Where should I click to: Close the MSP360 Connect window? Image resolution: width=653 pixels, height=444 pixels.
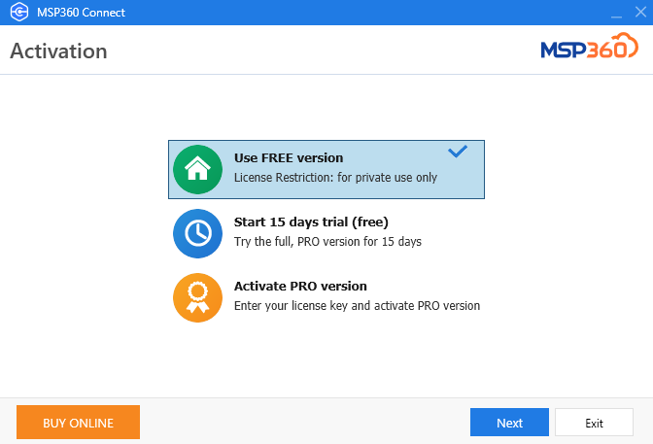tap(640, 12)
